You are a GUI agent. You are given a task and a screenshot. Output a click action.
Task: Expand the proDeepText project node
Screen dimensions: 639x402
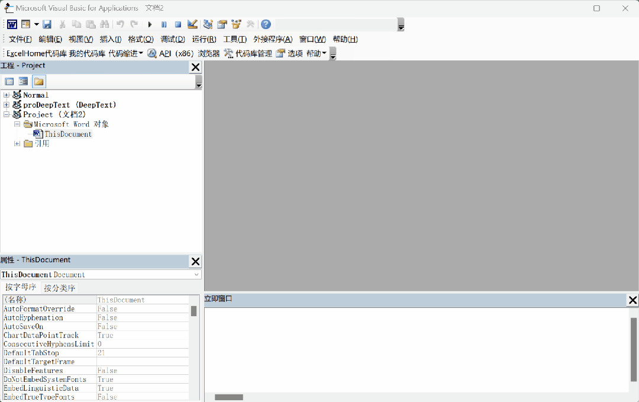pos(7,105)
